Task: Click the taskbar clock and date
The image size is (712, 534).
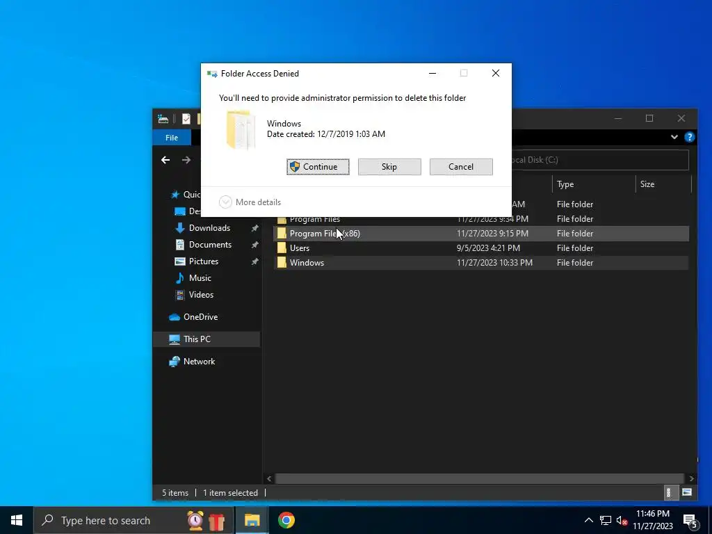Action: [x=653, y=520]
